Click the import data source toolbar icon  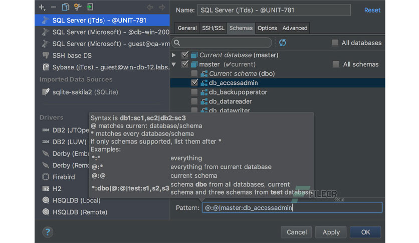click(90, 7)
